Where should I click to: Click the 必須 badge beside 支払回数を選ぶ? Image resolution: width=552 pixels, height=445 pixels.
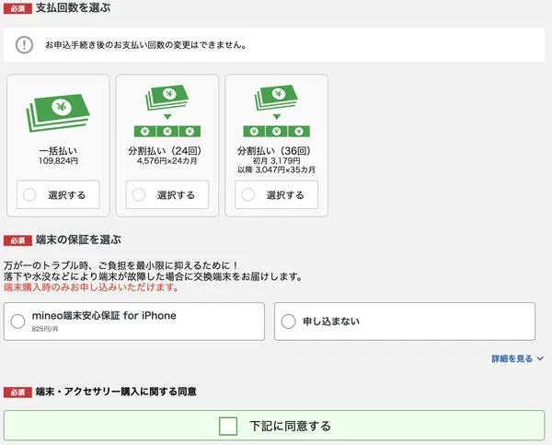(x=17, y=6)
